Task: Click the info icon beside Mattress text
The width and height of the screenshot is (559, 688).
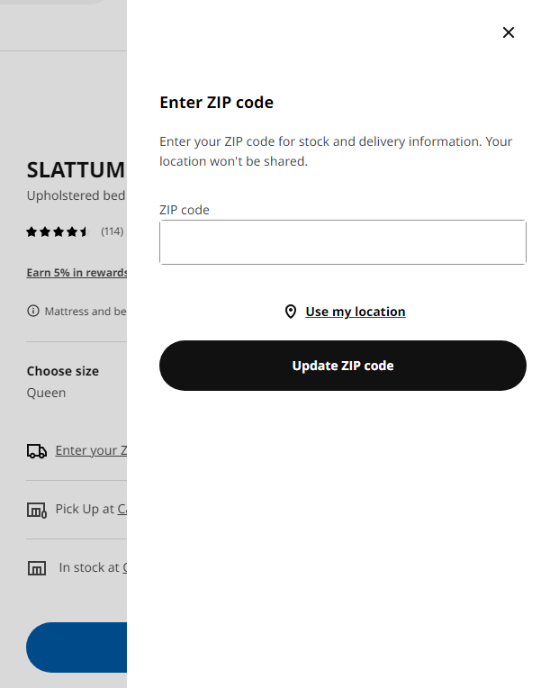Action: pyautogui.click(x=33, y=312)
